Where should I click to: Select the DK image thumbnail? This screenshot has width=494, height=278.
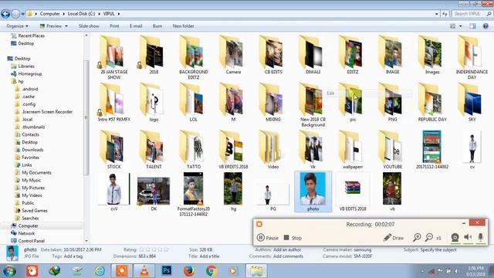tap(154, 192)
